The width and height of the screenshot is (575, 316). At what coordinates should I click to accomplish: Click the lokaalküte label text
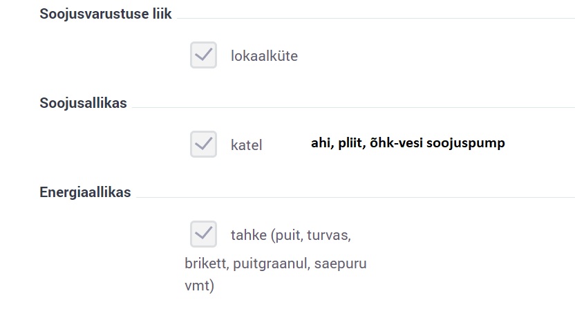pyautogui.click(x=264, y=56)
